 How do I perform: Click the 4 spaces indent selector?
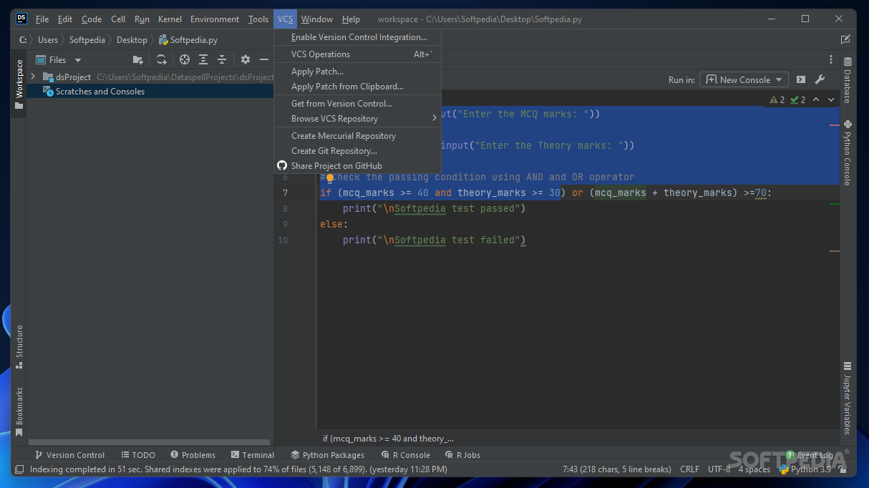[754, 469]
